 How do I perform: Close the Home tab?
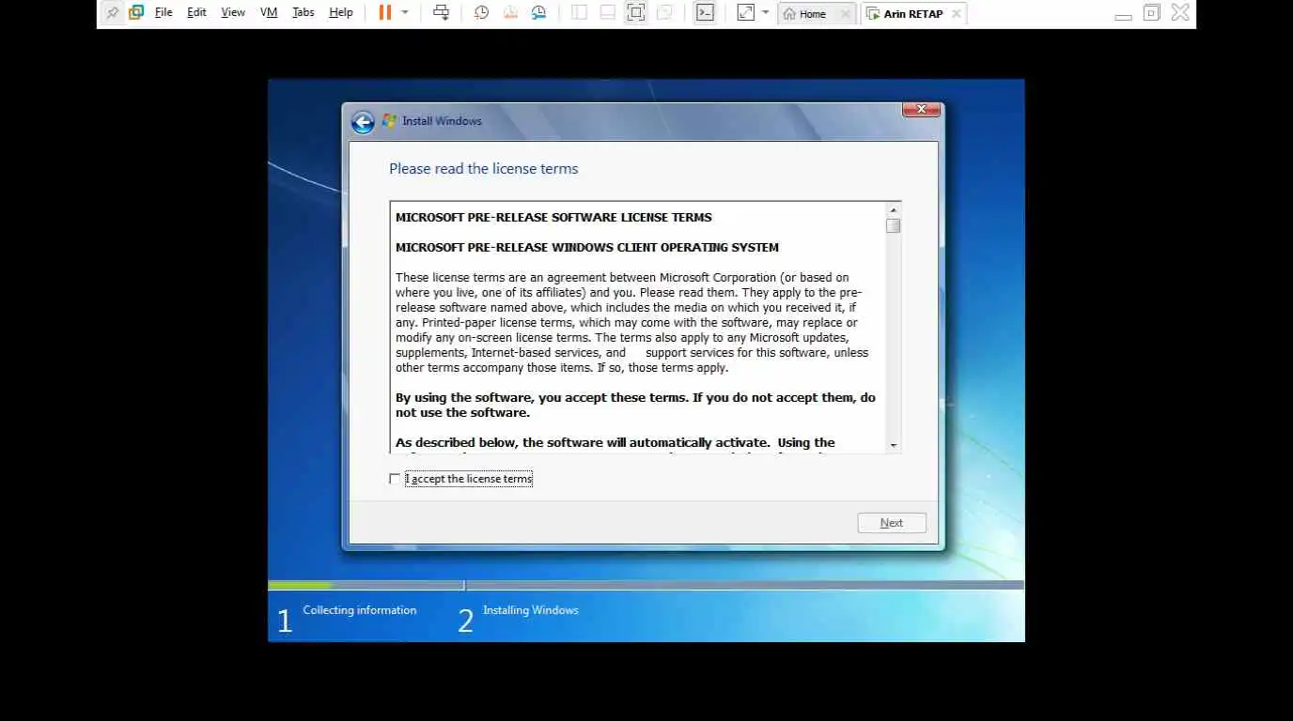pyautogui.click(x=846, y=14)
